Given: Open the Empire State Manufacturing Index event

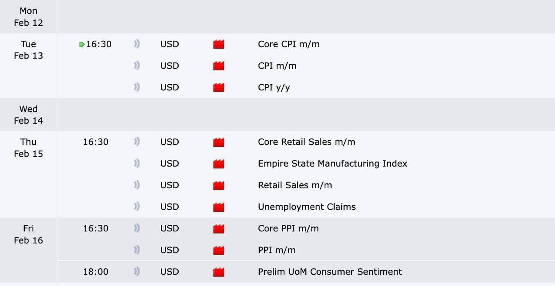Looking at the screenshot, I should tap(332, 164).
